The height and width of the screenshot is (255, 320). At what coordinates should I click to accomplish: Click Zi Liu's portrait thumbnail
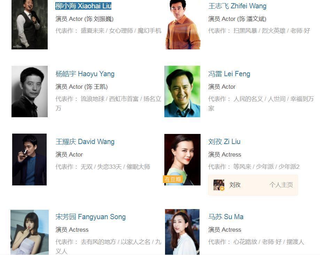[182, 159]
